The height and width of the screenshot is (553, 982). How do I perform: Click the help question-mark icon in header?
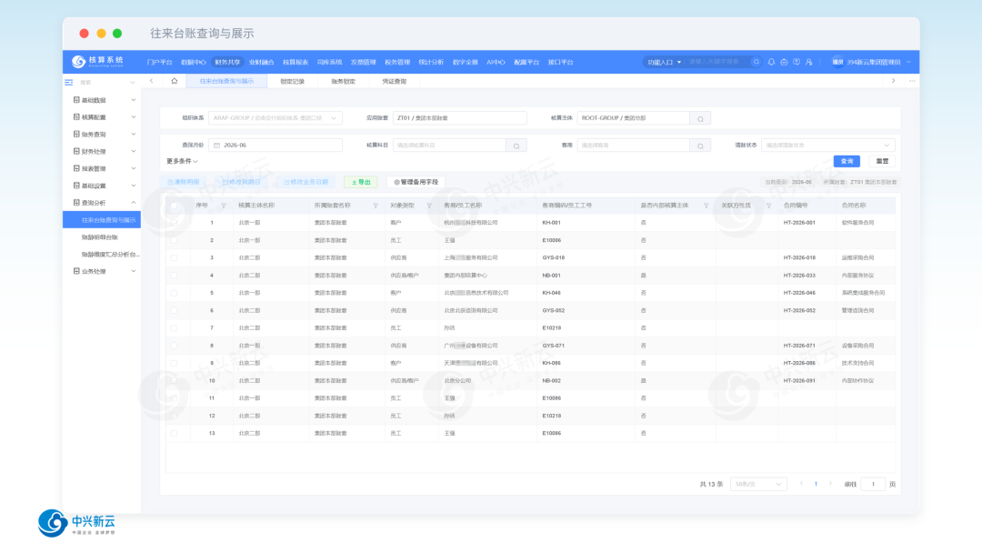[x=796, y=62]
